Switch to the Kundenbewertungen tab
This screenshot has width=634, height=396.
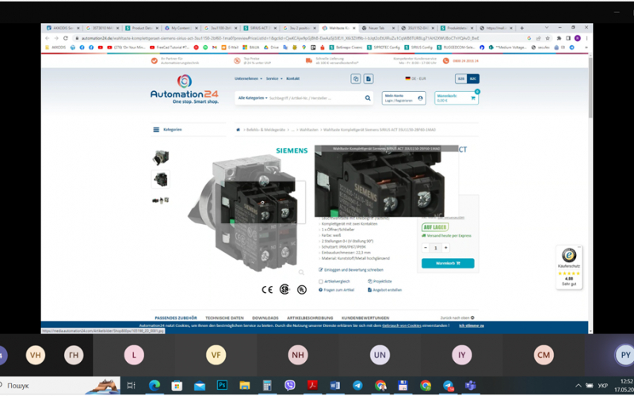[365, 318]
